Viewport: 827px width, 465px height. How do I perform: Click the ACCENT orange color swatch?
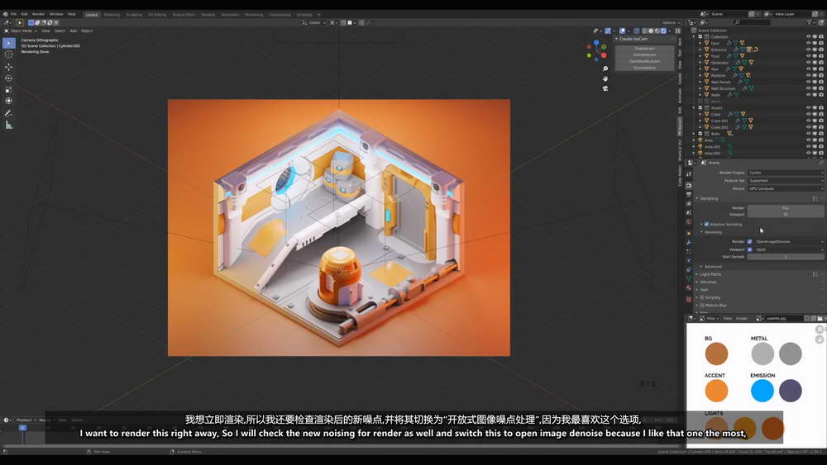(716, 391)
